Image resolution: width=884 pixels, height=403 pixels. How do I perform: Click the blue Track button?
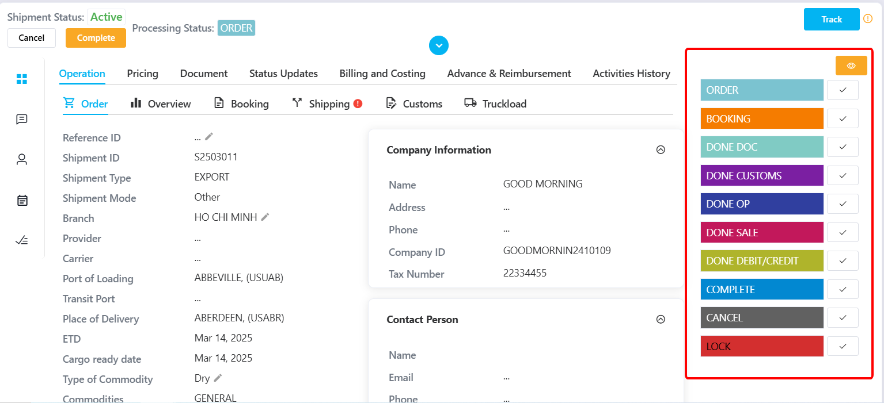pos(832,19)
